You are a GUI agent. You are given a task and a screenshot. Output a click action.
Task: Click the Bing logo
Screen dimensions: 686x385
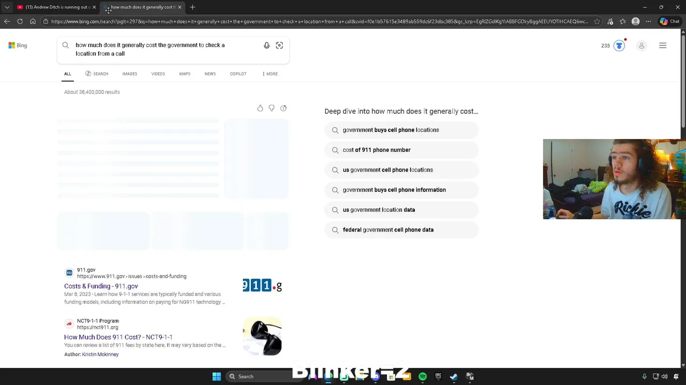(x=18, y=45)
